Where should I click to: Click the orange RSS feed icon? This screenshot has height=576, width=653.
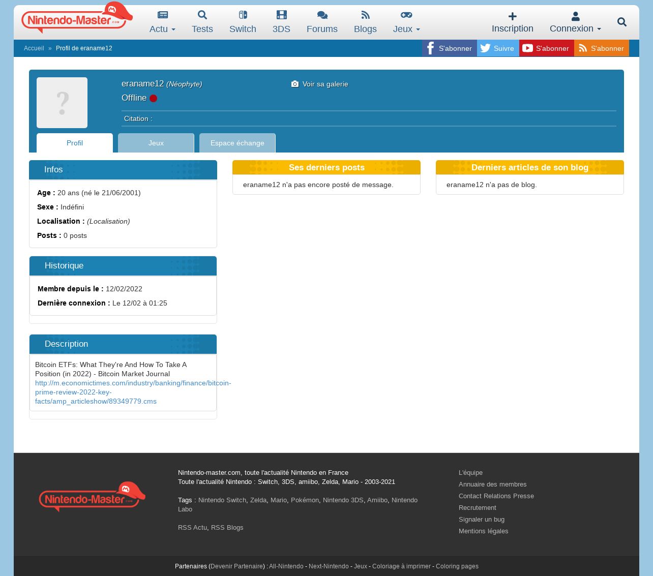(x=583, y=48)
